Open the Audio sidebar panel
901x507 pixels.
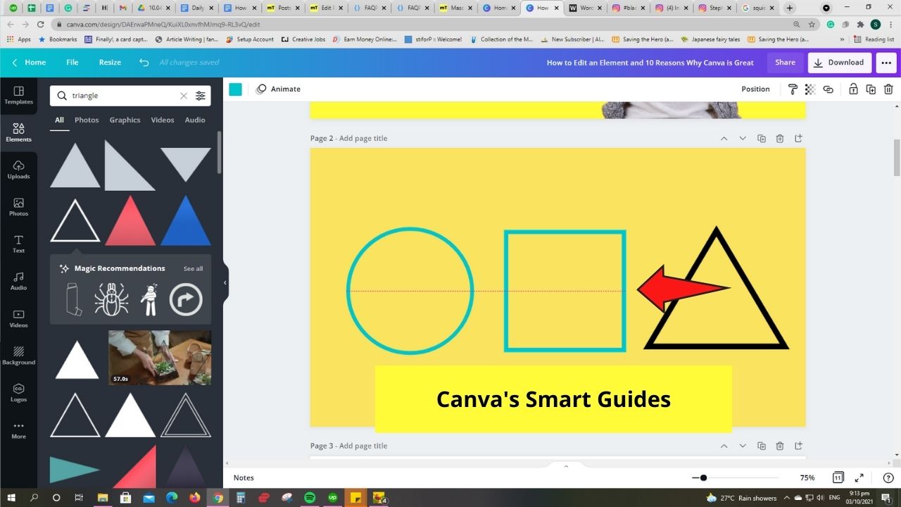tap(18, 281)
